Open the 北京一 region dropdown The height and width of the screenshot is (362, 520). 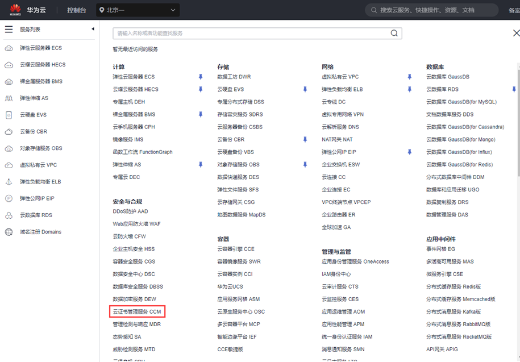[138, 10]
